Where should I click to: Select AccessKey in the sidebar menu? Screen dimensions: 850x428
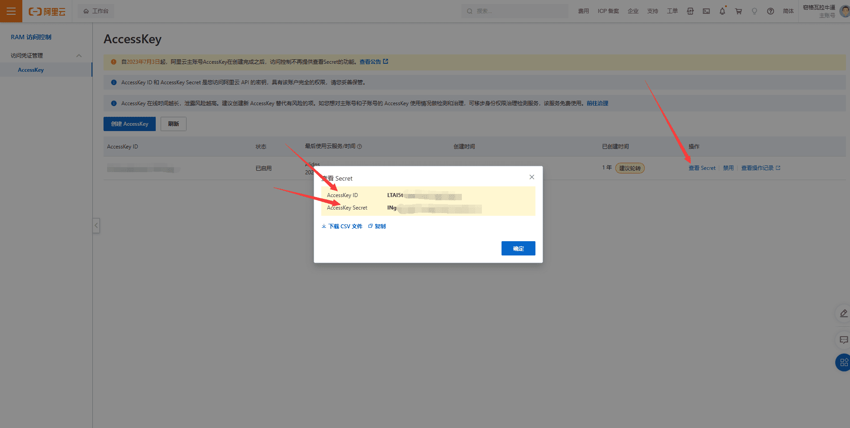point(31,70)
